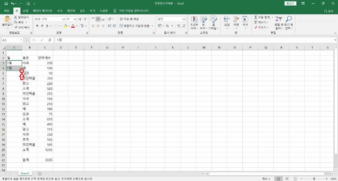Open the Clipboard group dialog launcher
The width and height of the screenshot is (338, 181).
click(31, 33)
